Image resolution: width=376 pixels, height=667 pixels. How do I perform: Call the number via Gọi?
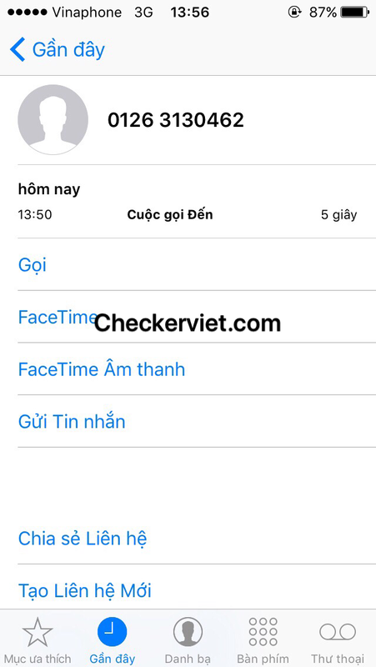[197, 264]
